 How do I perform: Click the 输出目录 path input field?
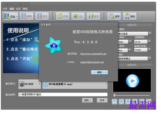(x=63, y=94)
